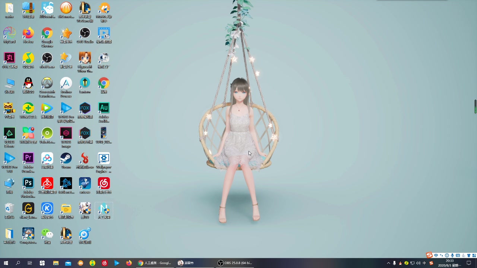The width and height of the screenshot is (477, 268).
Task: Open the cache folder on desktop
Action: click(9, 10)
